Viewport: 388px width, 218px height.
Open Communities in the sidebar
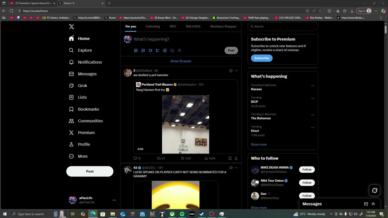[x=86, y=121]
